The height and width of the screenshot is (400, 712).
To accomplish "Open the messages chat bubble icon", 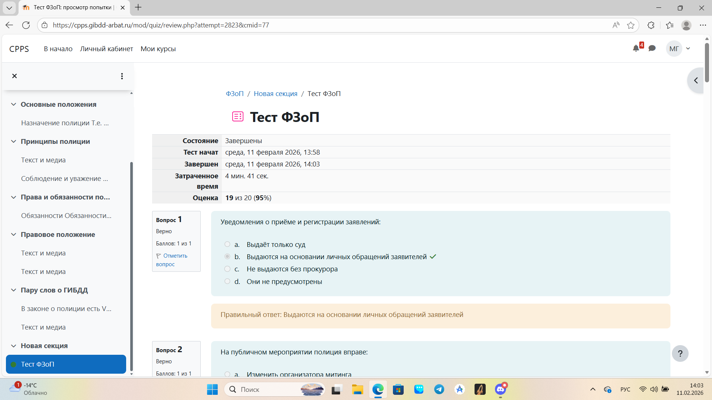I will [x=652, y=49].
